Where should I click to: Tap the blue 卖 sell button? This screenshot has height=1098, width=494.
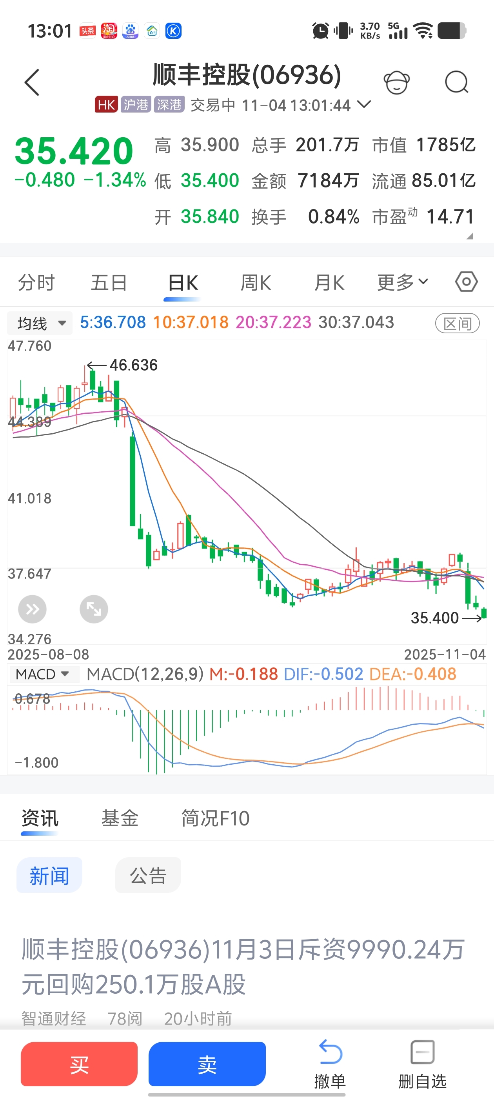click(207, 1064)
